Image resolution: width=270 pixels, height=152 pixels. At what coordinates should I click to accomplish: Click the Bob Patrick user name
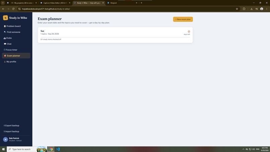14,138
